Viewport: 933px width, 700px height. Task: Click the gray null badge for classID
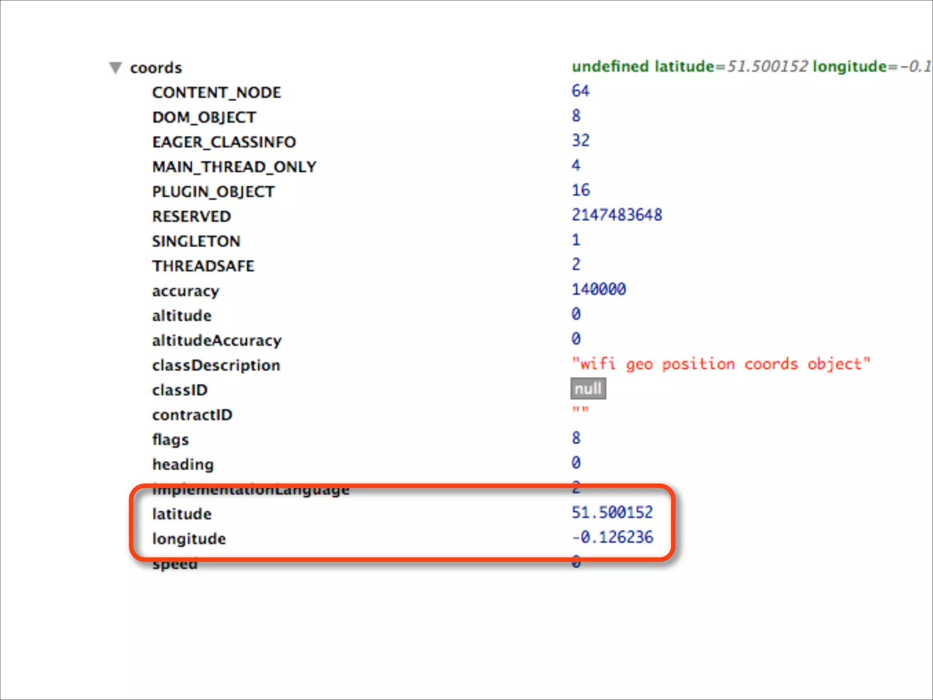(588, 389)
